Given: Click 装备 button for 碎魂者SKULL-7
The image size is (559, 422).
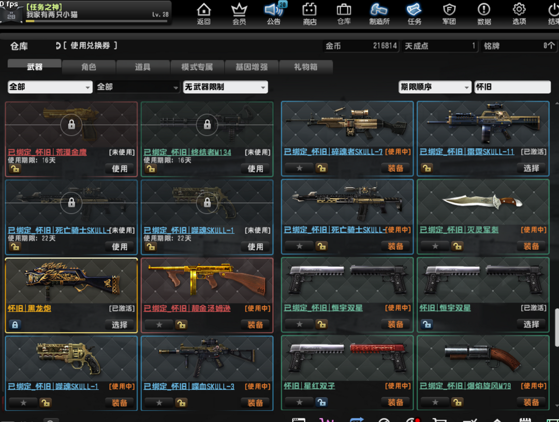Looking at the screenshot, I should coord(395,168).
